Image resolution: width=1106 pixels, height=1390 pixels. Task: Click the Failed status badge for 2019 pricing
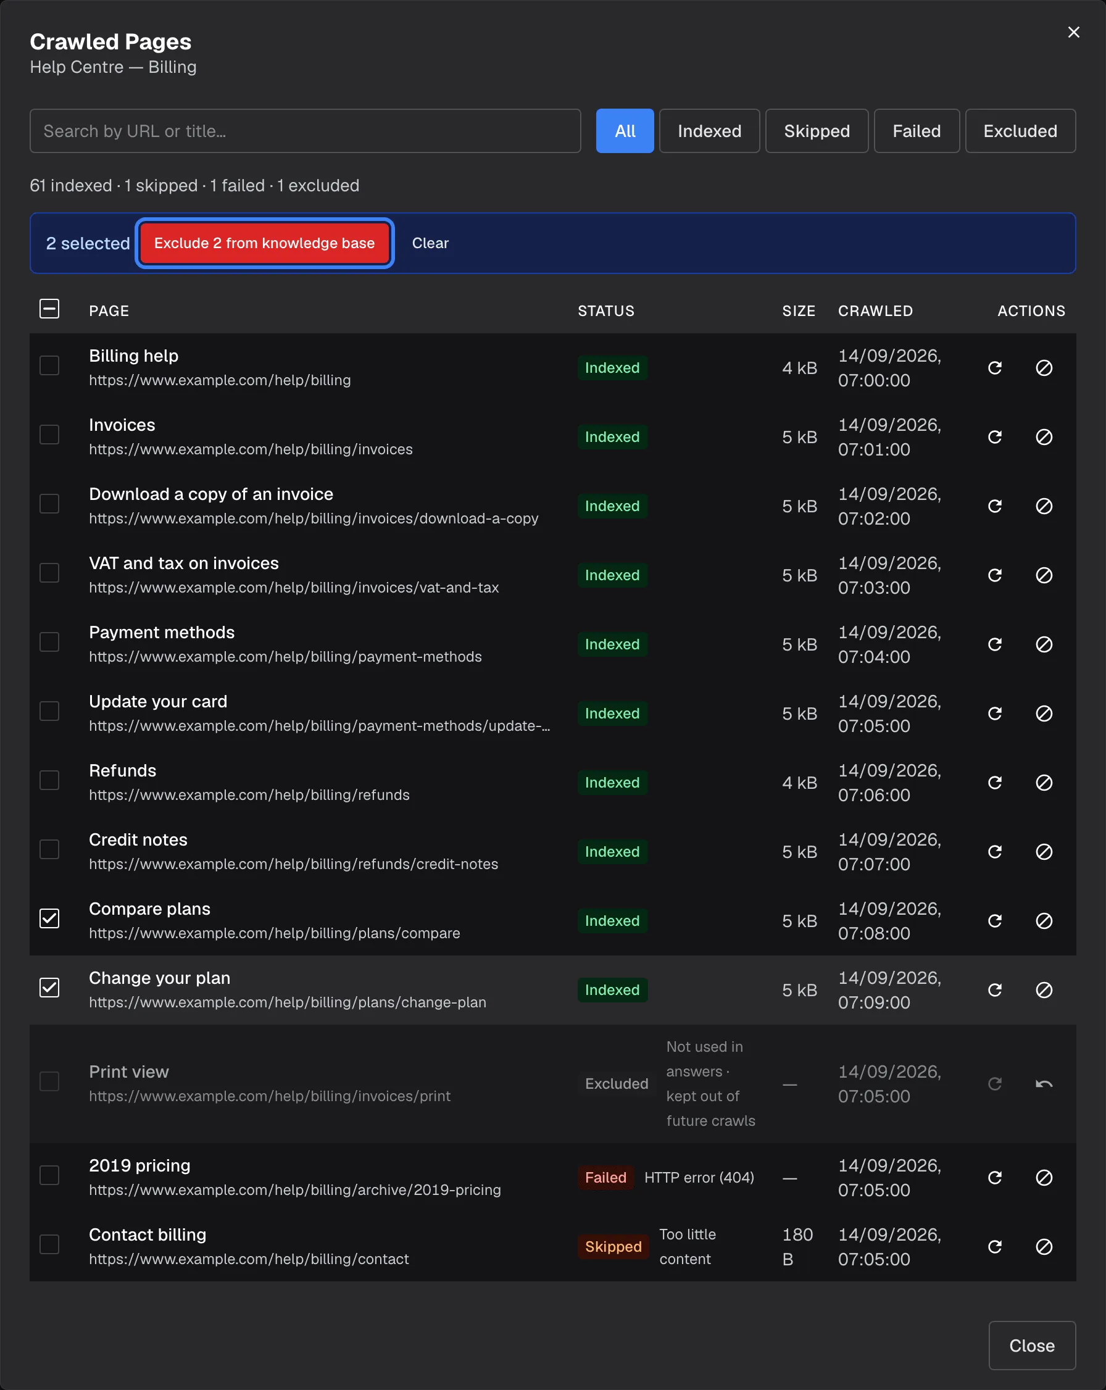click(605, 1177)
